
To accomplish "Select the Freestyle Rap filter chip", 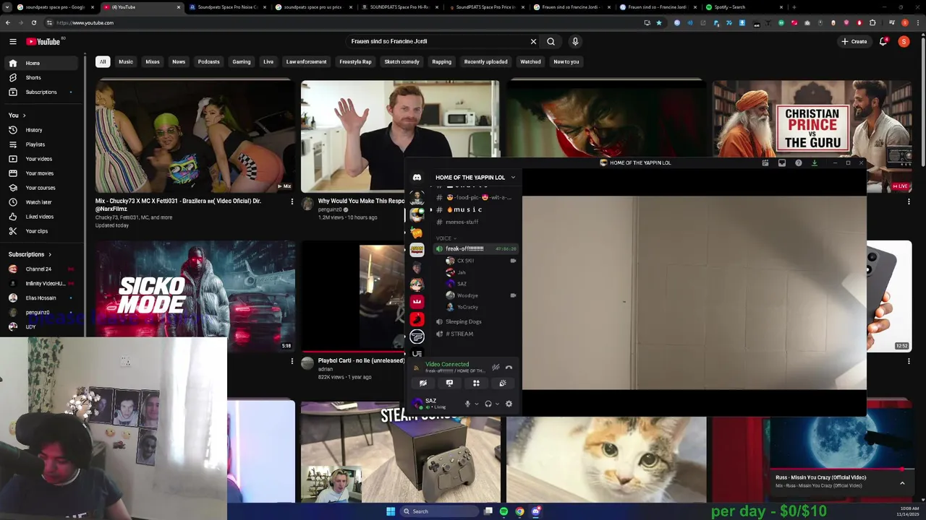I will point(355,62).
